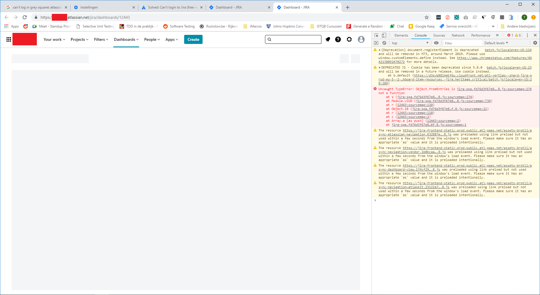Screen dimensions: 540x295
Task: Click the Jira search input box
Action: click(293, 39)
